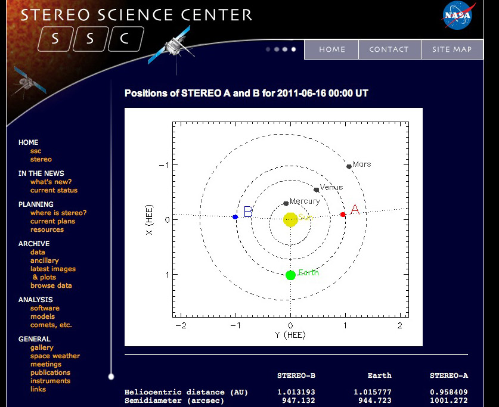Open the publications link
Image resolution: width=499 pixels, height=407 pixels.
[x=50, y=372]
